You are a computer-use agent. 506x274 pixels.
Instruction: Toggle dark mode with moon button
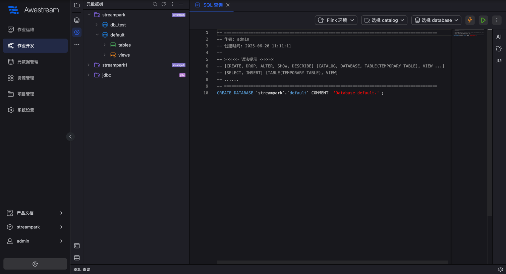pyautogui.click(x=35, y=264)
